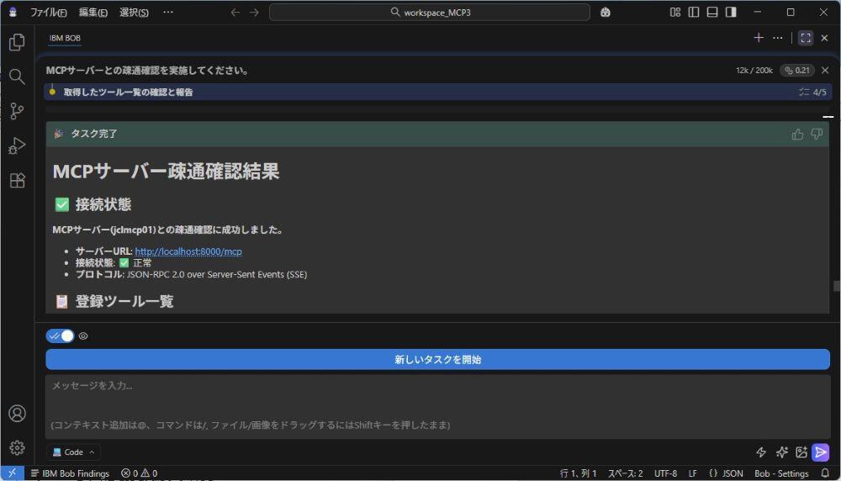Toggle the auto-approve switch
This screenshot has height=481, width=841.
[x=60, y=336]
